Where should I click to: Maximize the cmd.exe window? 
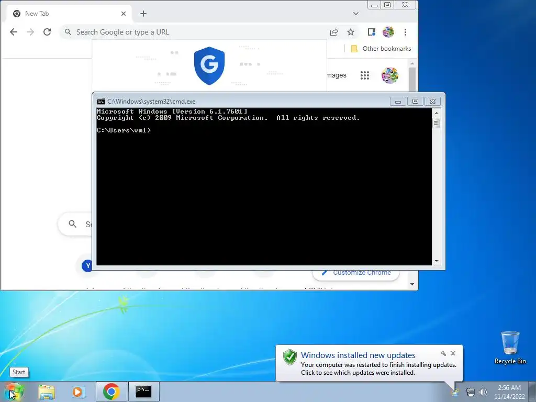pyautogui.click(x=415, y=102)
